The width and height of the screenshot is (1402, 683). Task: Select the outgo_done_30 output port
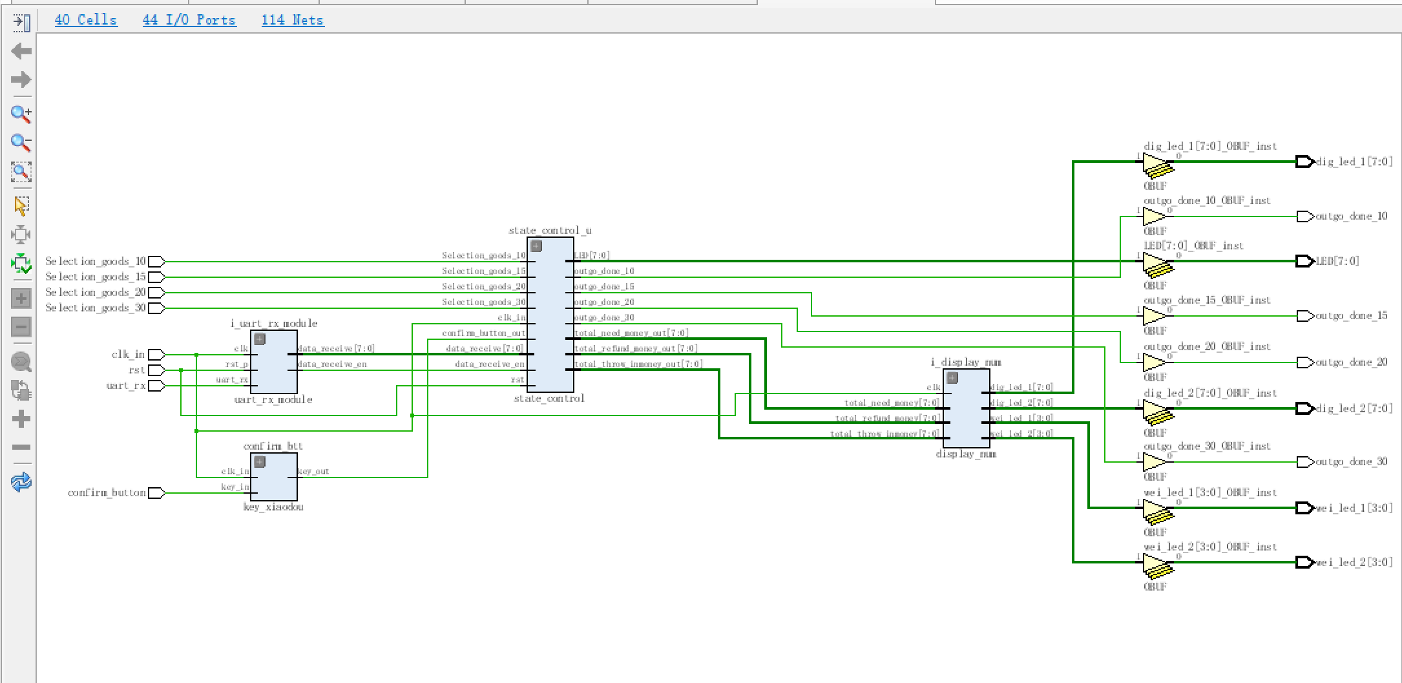[x=1305, y=462]
